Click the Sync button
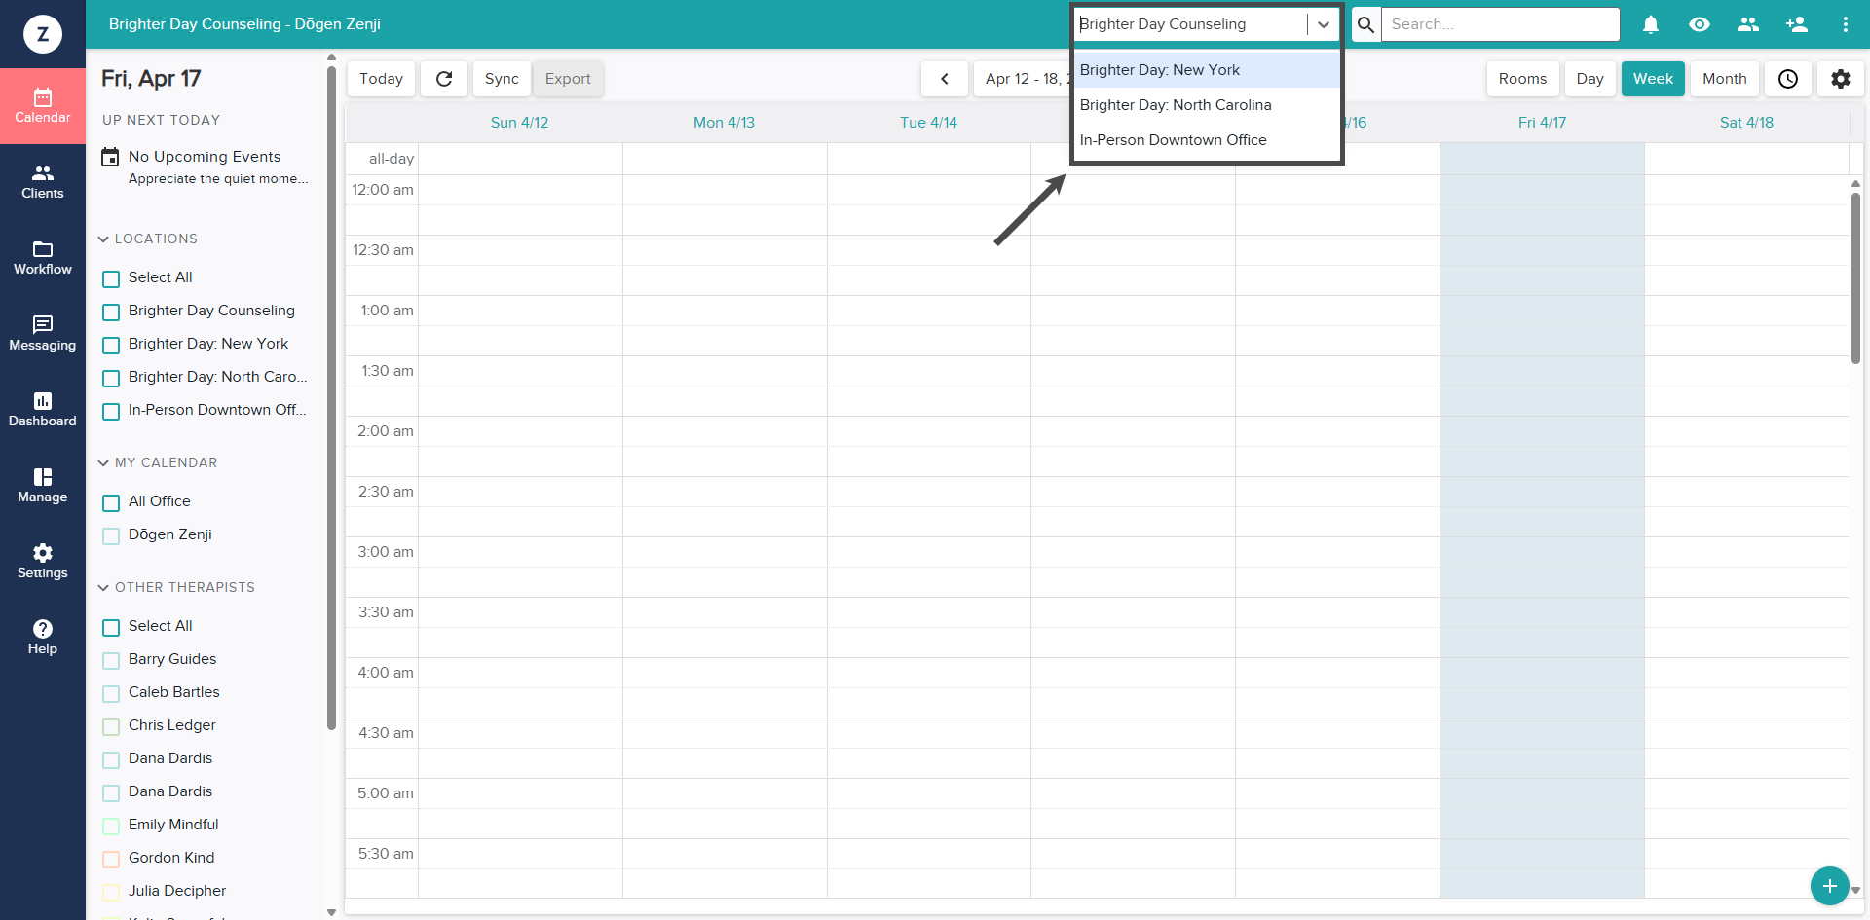This screenshot has height=920, width=1870. 502,79
